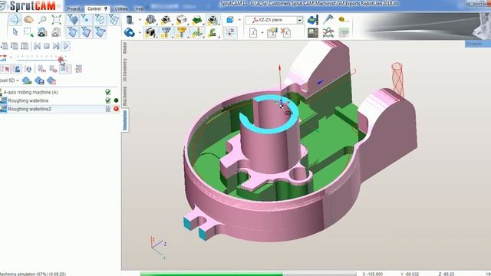Open the CNC controller panel icon
The width and height of the screenshot is (491, 276).
tap(312, 32)
